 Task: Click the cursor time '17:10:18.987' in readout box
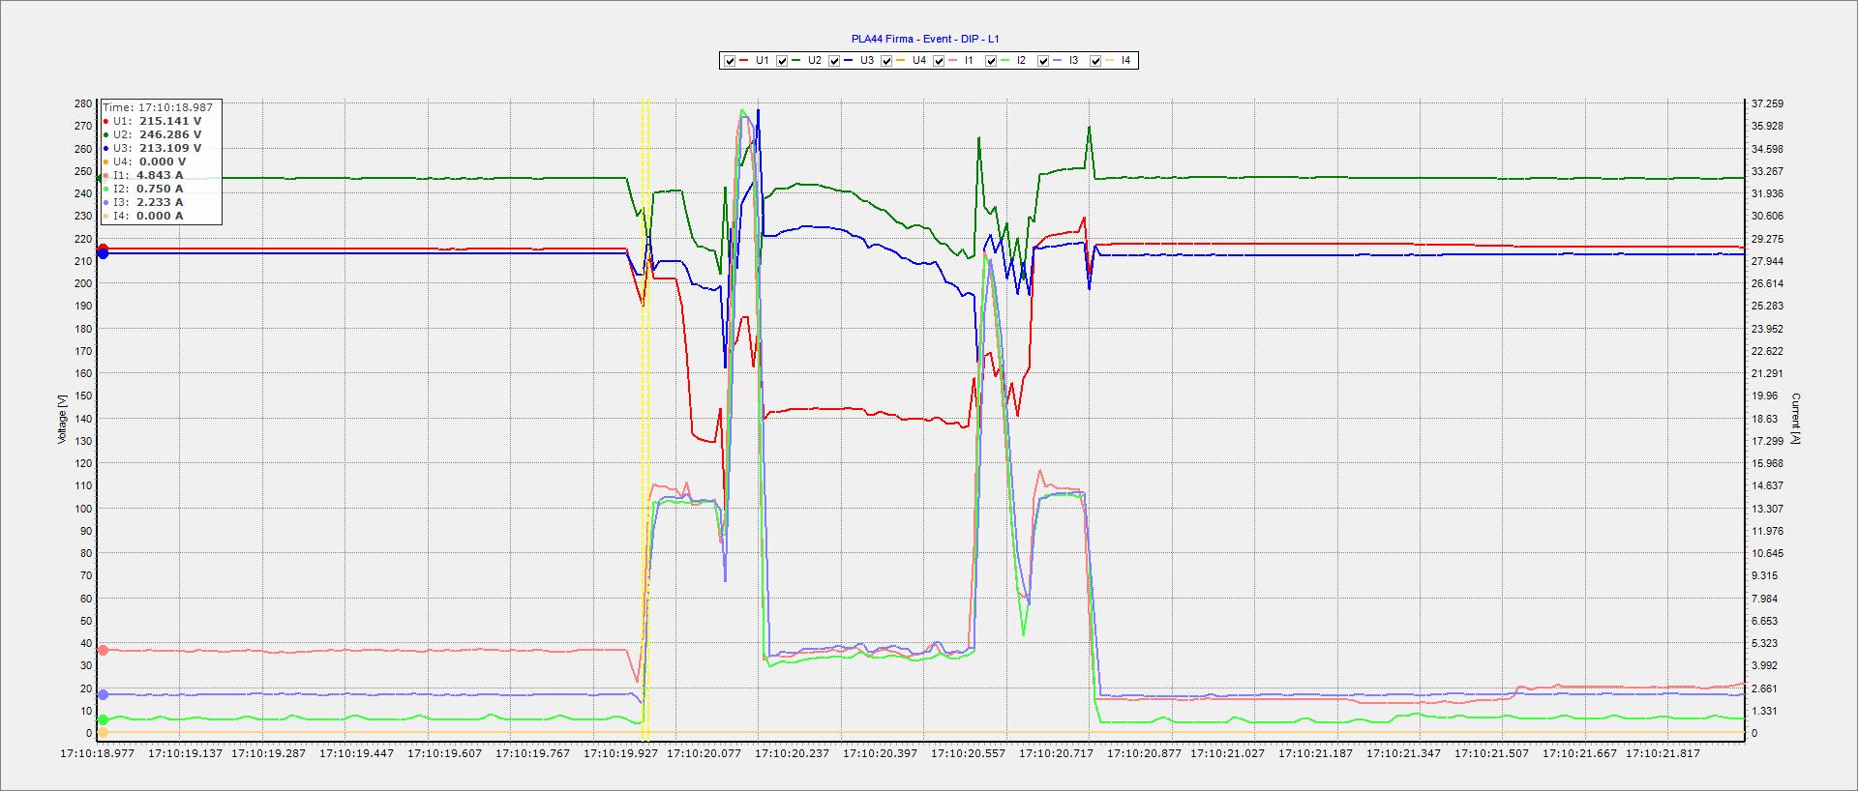click(x=175, y=107)
